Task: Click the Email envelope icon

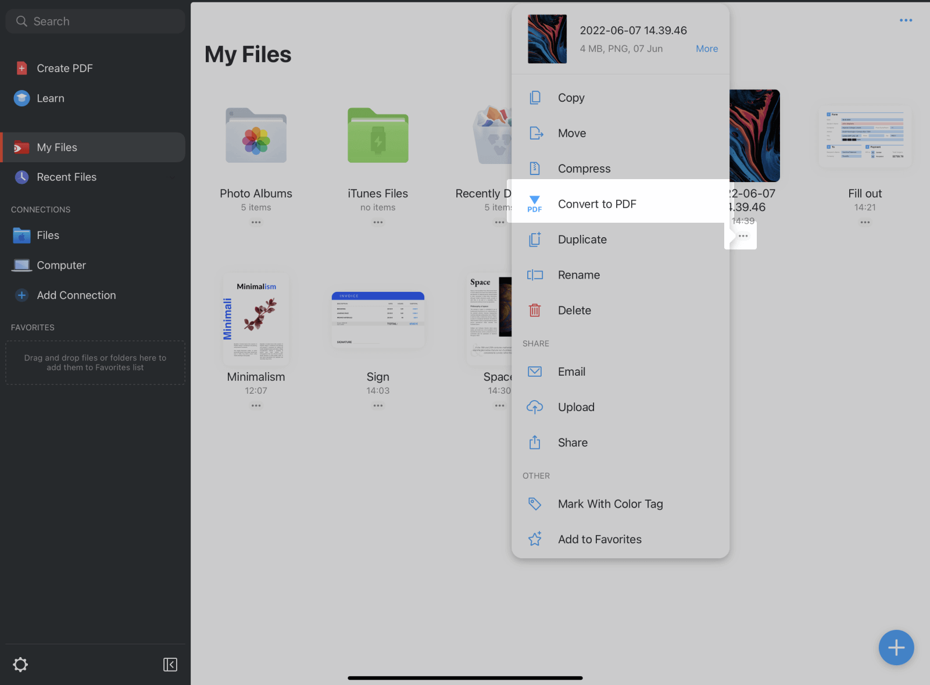Action: (535, 372)
